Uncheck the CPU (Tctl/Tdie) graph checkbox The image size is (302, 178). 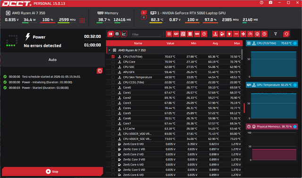pos(113,57)
